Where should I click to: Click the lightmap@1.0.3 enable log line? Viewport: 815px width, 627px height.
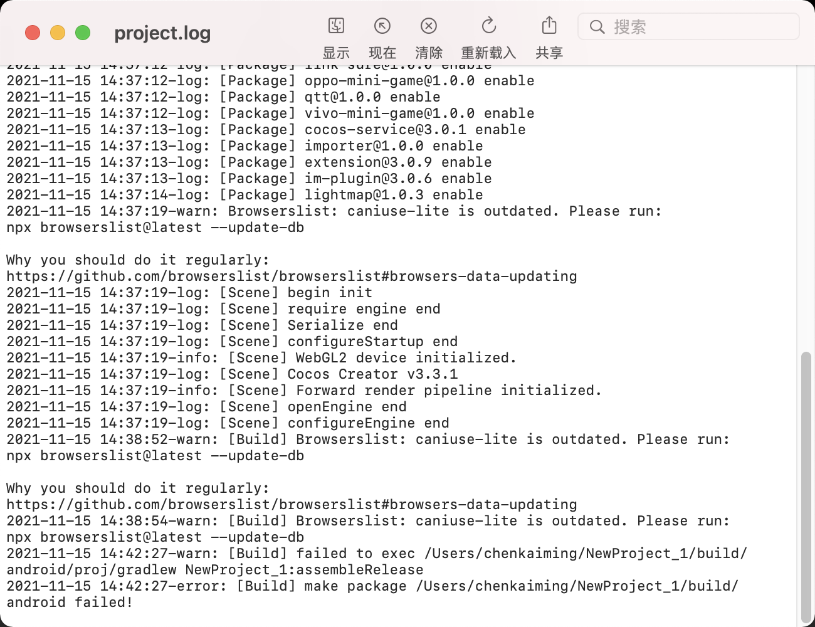244,195
